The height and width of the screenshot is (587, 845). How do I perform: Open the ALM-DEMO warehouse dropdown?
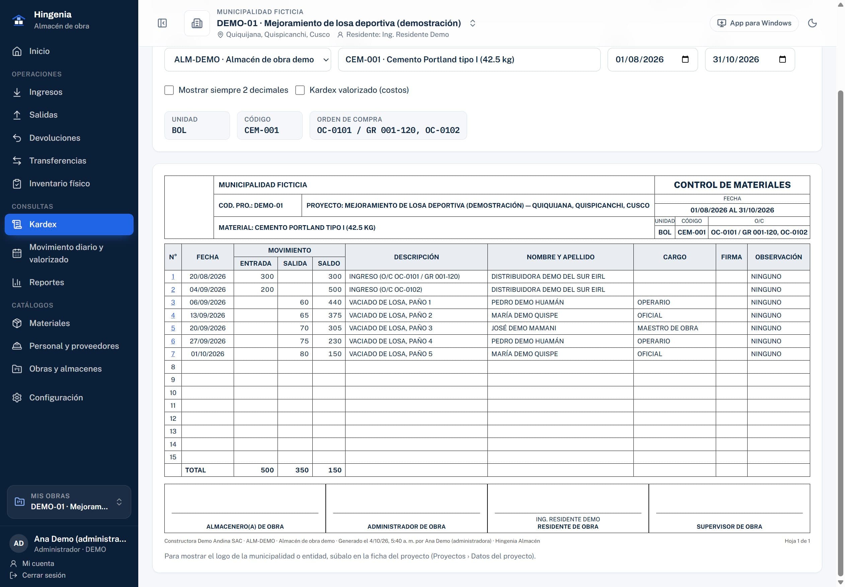247,60
